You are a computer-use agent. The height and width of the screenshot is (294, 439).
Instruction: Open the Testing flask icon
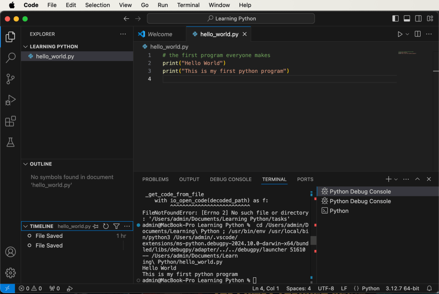[10, 143]
